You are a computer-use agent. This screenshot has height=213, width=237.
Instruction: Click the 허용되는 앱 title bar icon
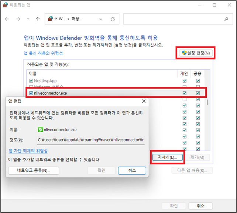click(5, 5)
